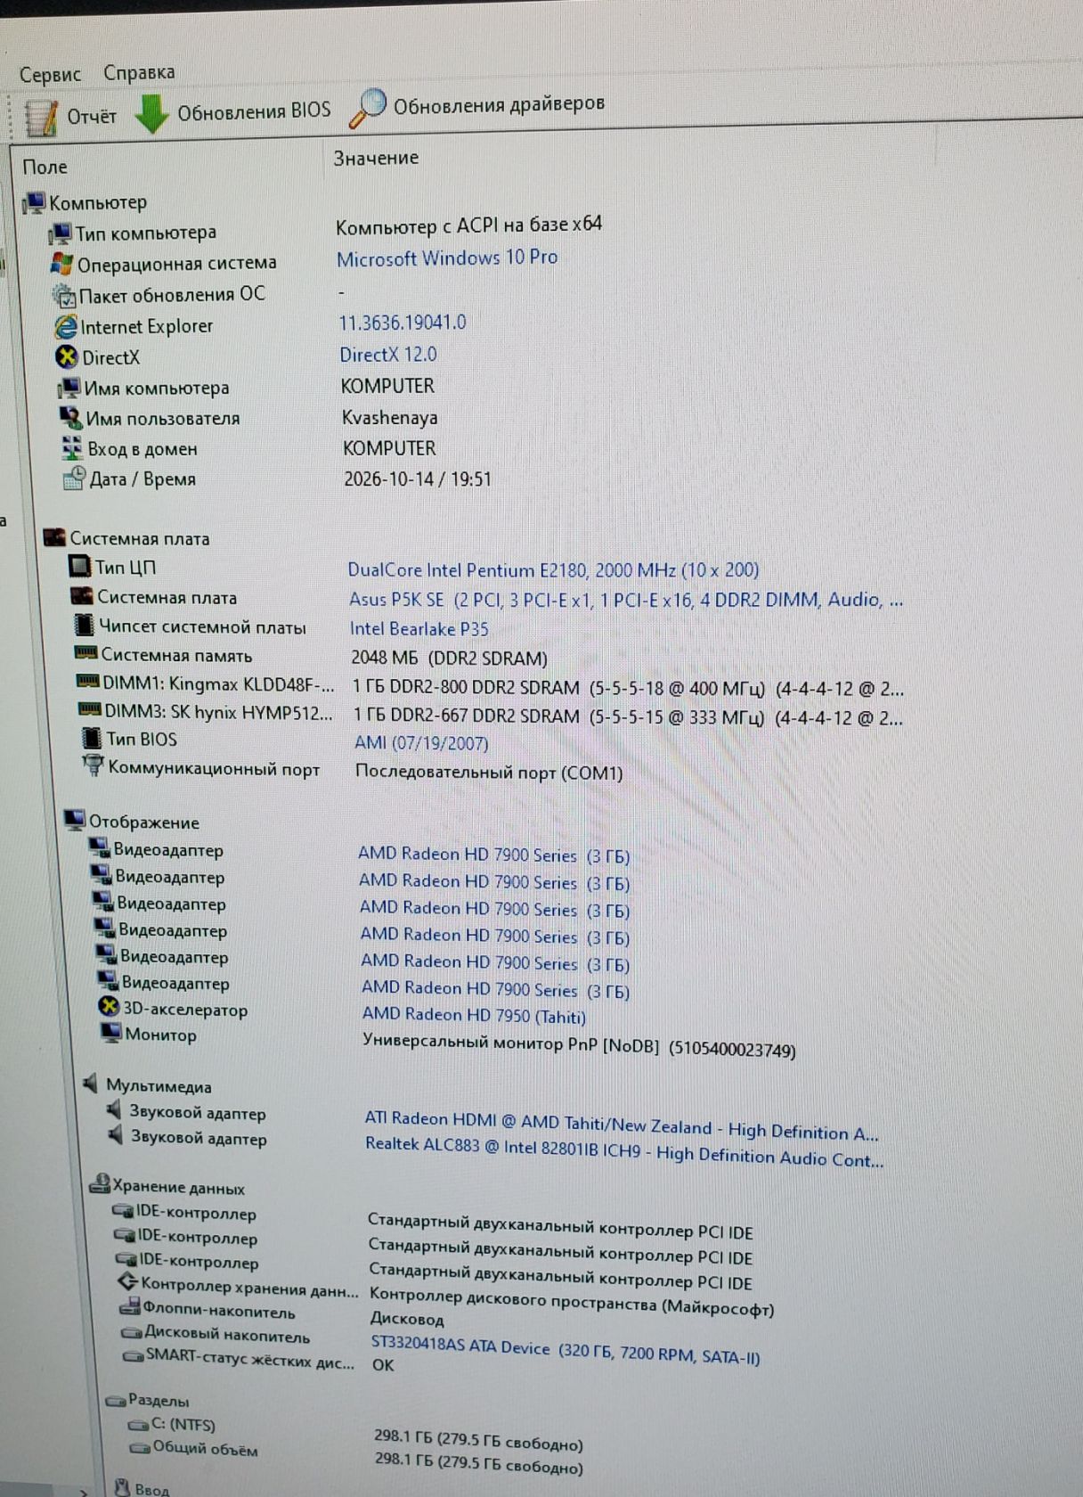This screenshot has width=1083, height=1497.
Task: Open the DualCore Intel Pentium E2180 link
Action: (x=553, y=569)
